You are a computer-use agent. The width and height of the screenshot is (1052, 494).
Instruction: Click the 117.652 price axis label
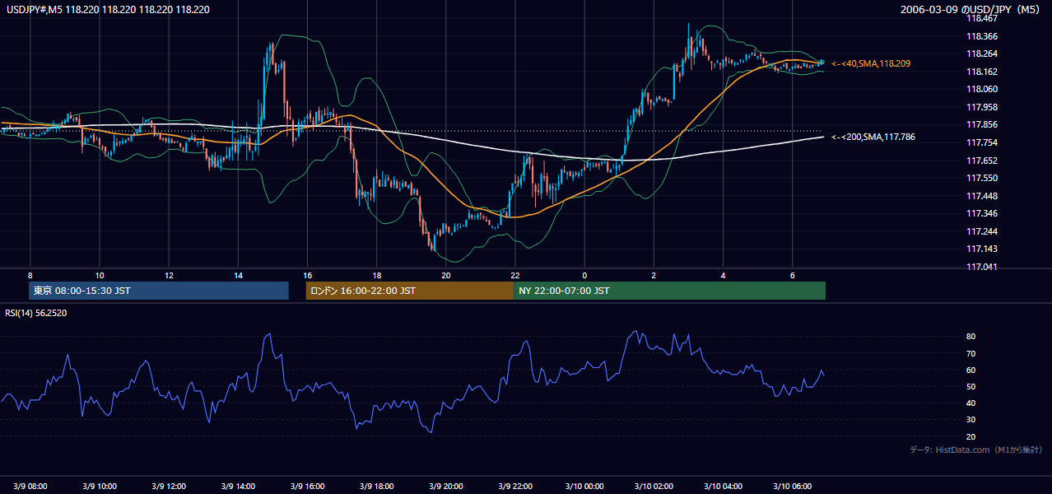981,161
